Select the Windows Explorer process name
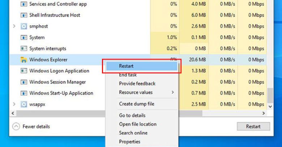282x147 pixels. pyautogui.click(x=48, y=60)
